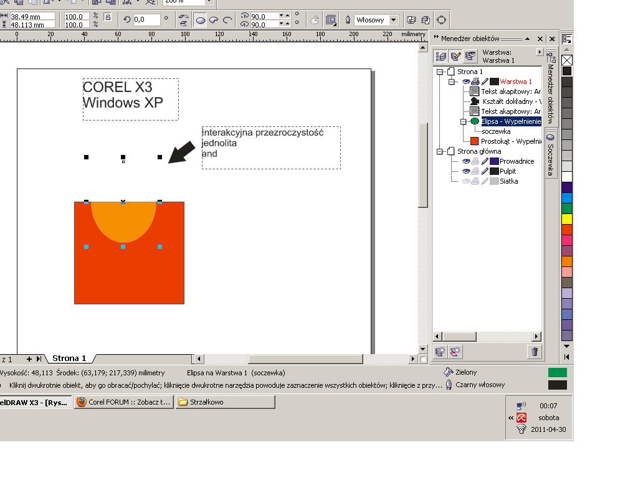638x478 pixels.
Task: Pick the yellow swatch in color palette
Action: 567,219
